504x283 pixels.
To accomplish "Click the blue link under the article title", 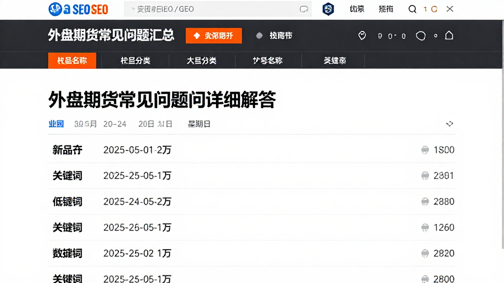I will point(56,124).
